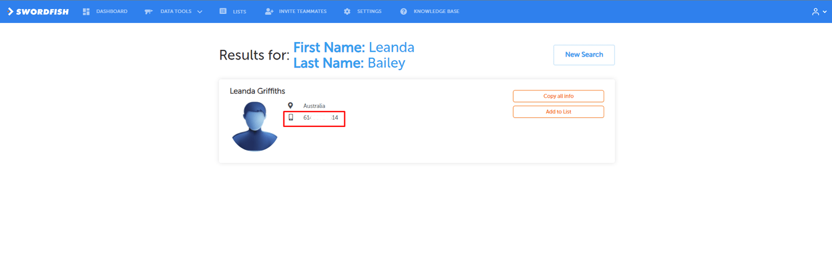This screenshot has width=832, height=275.
Task: Click the blue profile avatar image
Action: tap(254, 126)
